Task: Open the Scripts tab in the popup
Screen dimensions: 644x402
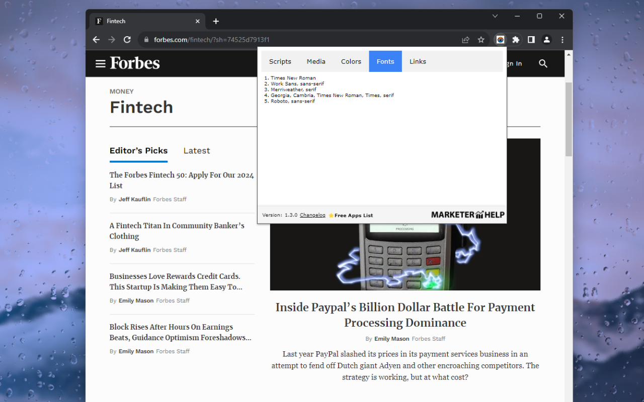Action: pyautogui.click(x=280, y=61)
